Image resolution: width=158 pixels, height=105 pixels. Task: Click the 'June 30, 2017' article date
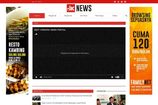click(x=46, y=98)
